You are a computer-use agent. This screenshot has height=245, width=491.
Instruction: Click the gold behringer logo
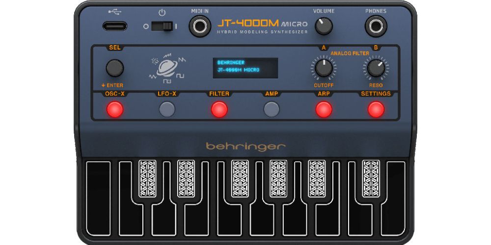pos(245,146)
